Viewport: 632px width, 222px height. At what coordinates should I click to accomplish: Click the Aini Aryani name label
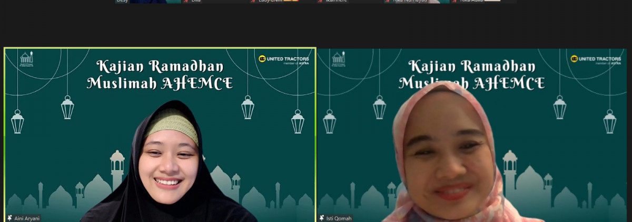click(x=26, y=218)
